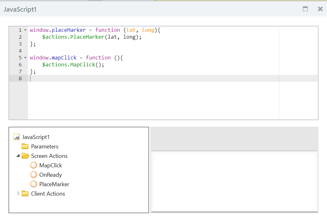Collapse the Screen Actions tree node
327x217 pixels.
tap(18, 156)
